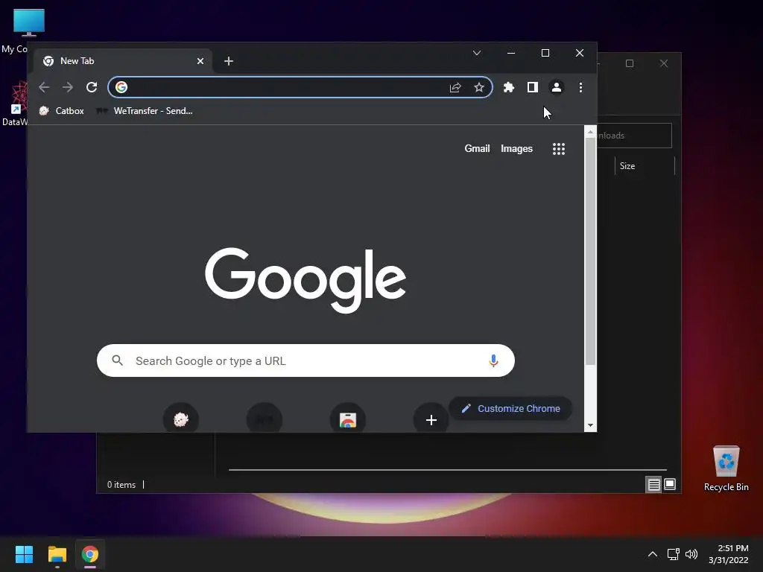
Task: Click the Search Google or type a URL box
Action: [x=305, y=360]
